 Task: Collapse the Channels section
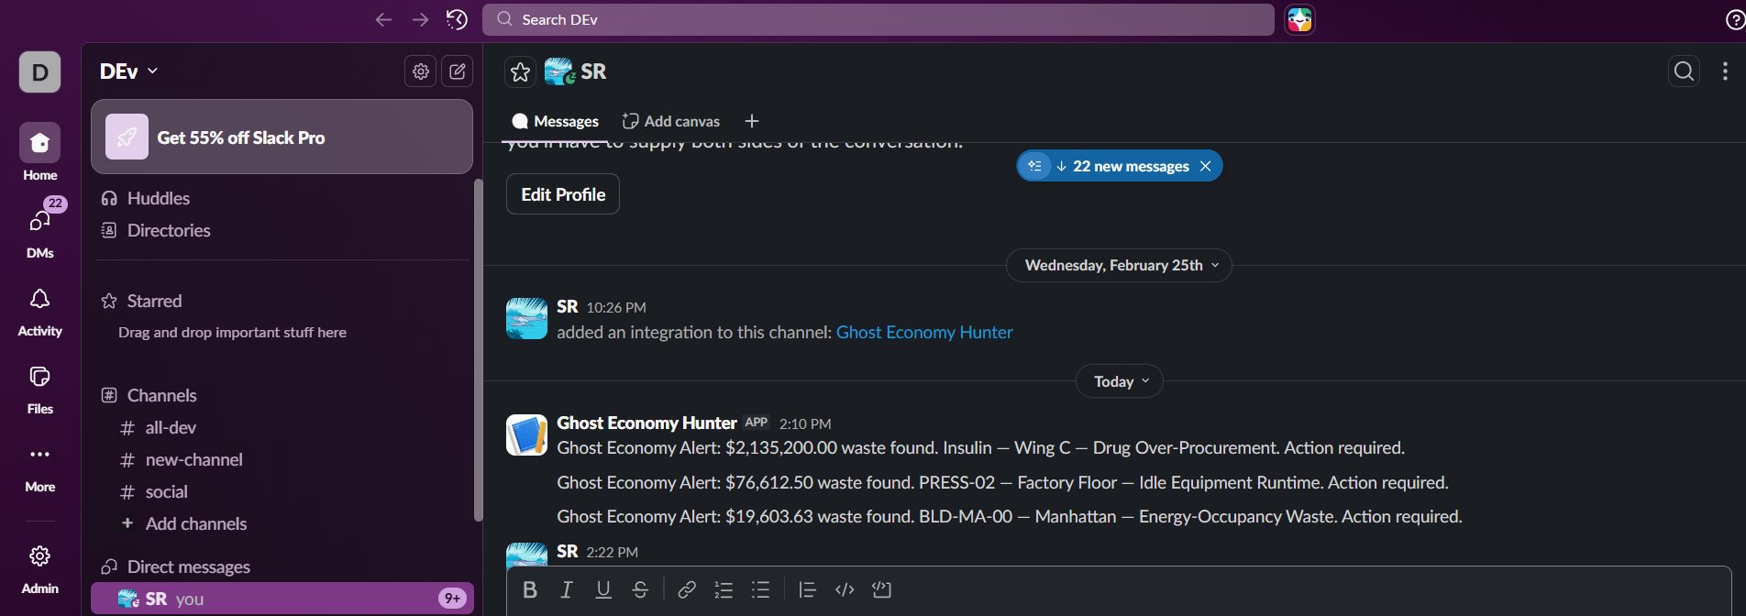pyautogui.click(x=161, y=395)
